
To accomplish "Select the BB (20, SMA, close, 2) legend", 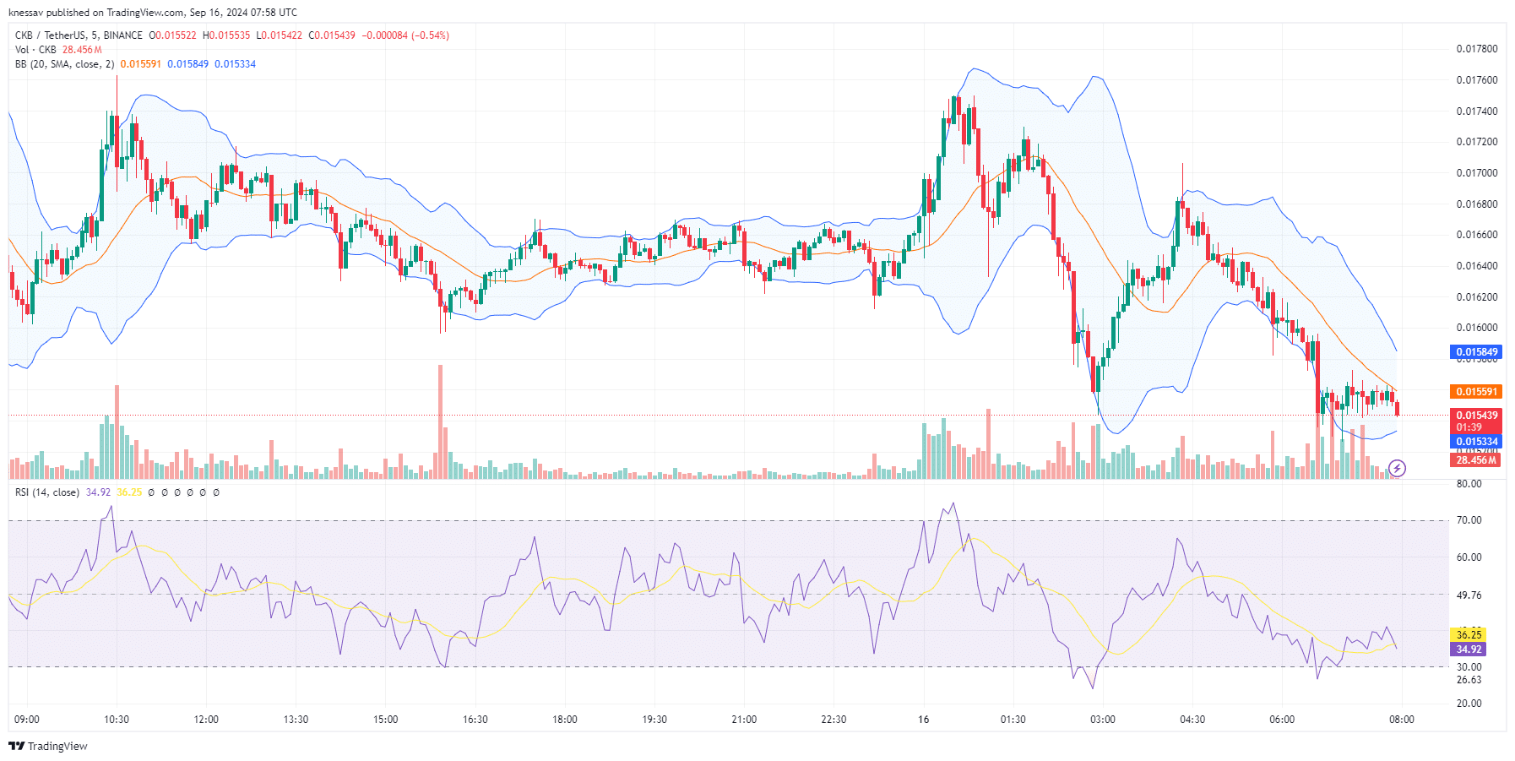I will point(64,64).
